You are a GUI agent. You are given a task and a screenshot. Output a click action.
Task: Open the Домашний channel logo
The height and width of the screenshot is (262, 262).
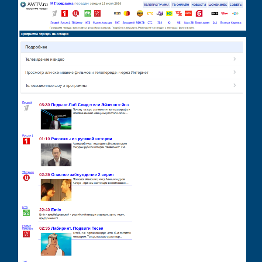click(127, 14)
